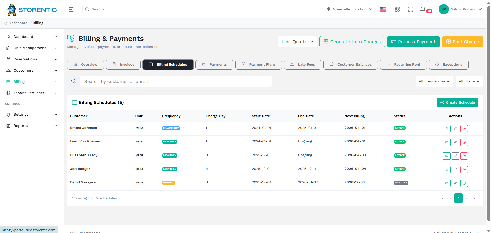Open the All Status filter dropdown
The image size is (491, 233).
pos(469,81)
